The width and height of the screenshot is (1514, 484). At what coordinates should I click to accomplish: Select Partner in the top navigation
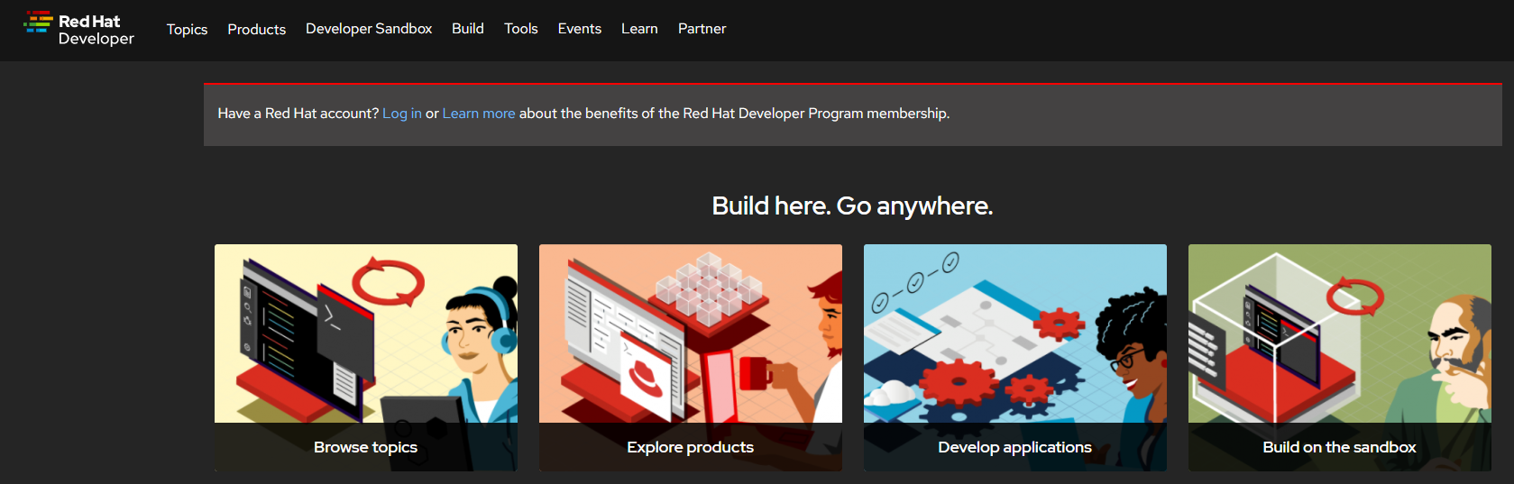click(702, 29)
